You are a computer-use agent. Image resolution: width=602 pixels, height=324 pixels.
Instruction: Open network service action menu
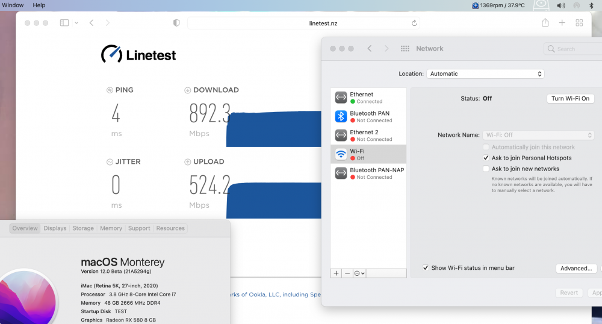pos(359,273)
